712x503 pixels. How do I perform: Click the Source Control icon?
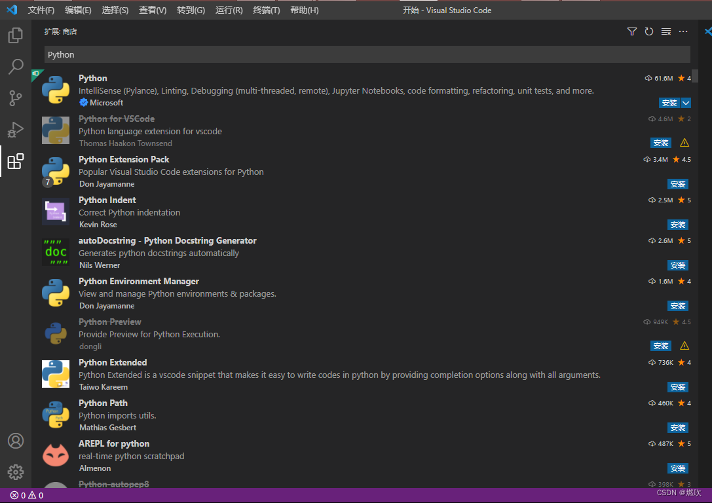[16, 98]
